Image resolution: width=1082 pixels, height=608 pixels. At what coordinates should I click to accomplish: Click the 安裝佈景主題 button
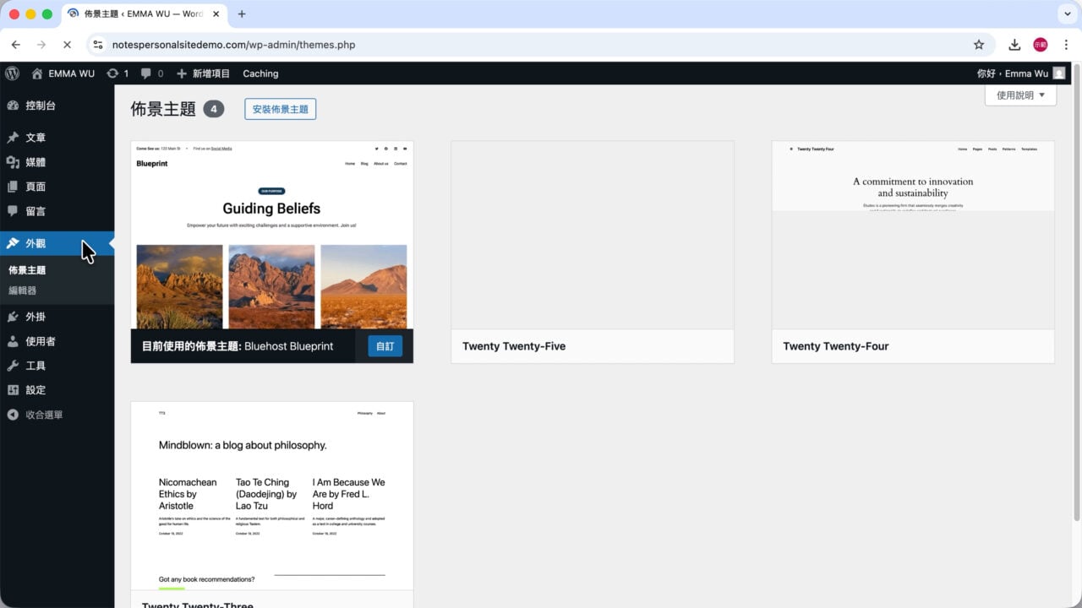(280, 109)
